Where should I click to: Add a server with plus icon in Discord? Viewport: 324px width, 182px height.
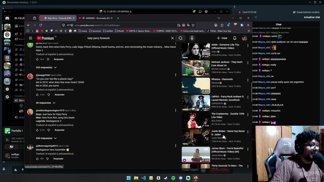point(7,89)
